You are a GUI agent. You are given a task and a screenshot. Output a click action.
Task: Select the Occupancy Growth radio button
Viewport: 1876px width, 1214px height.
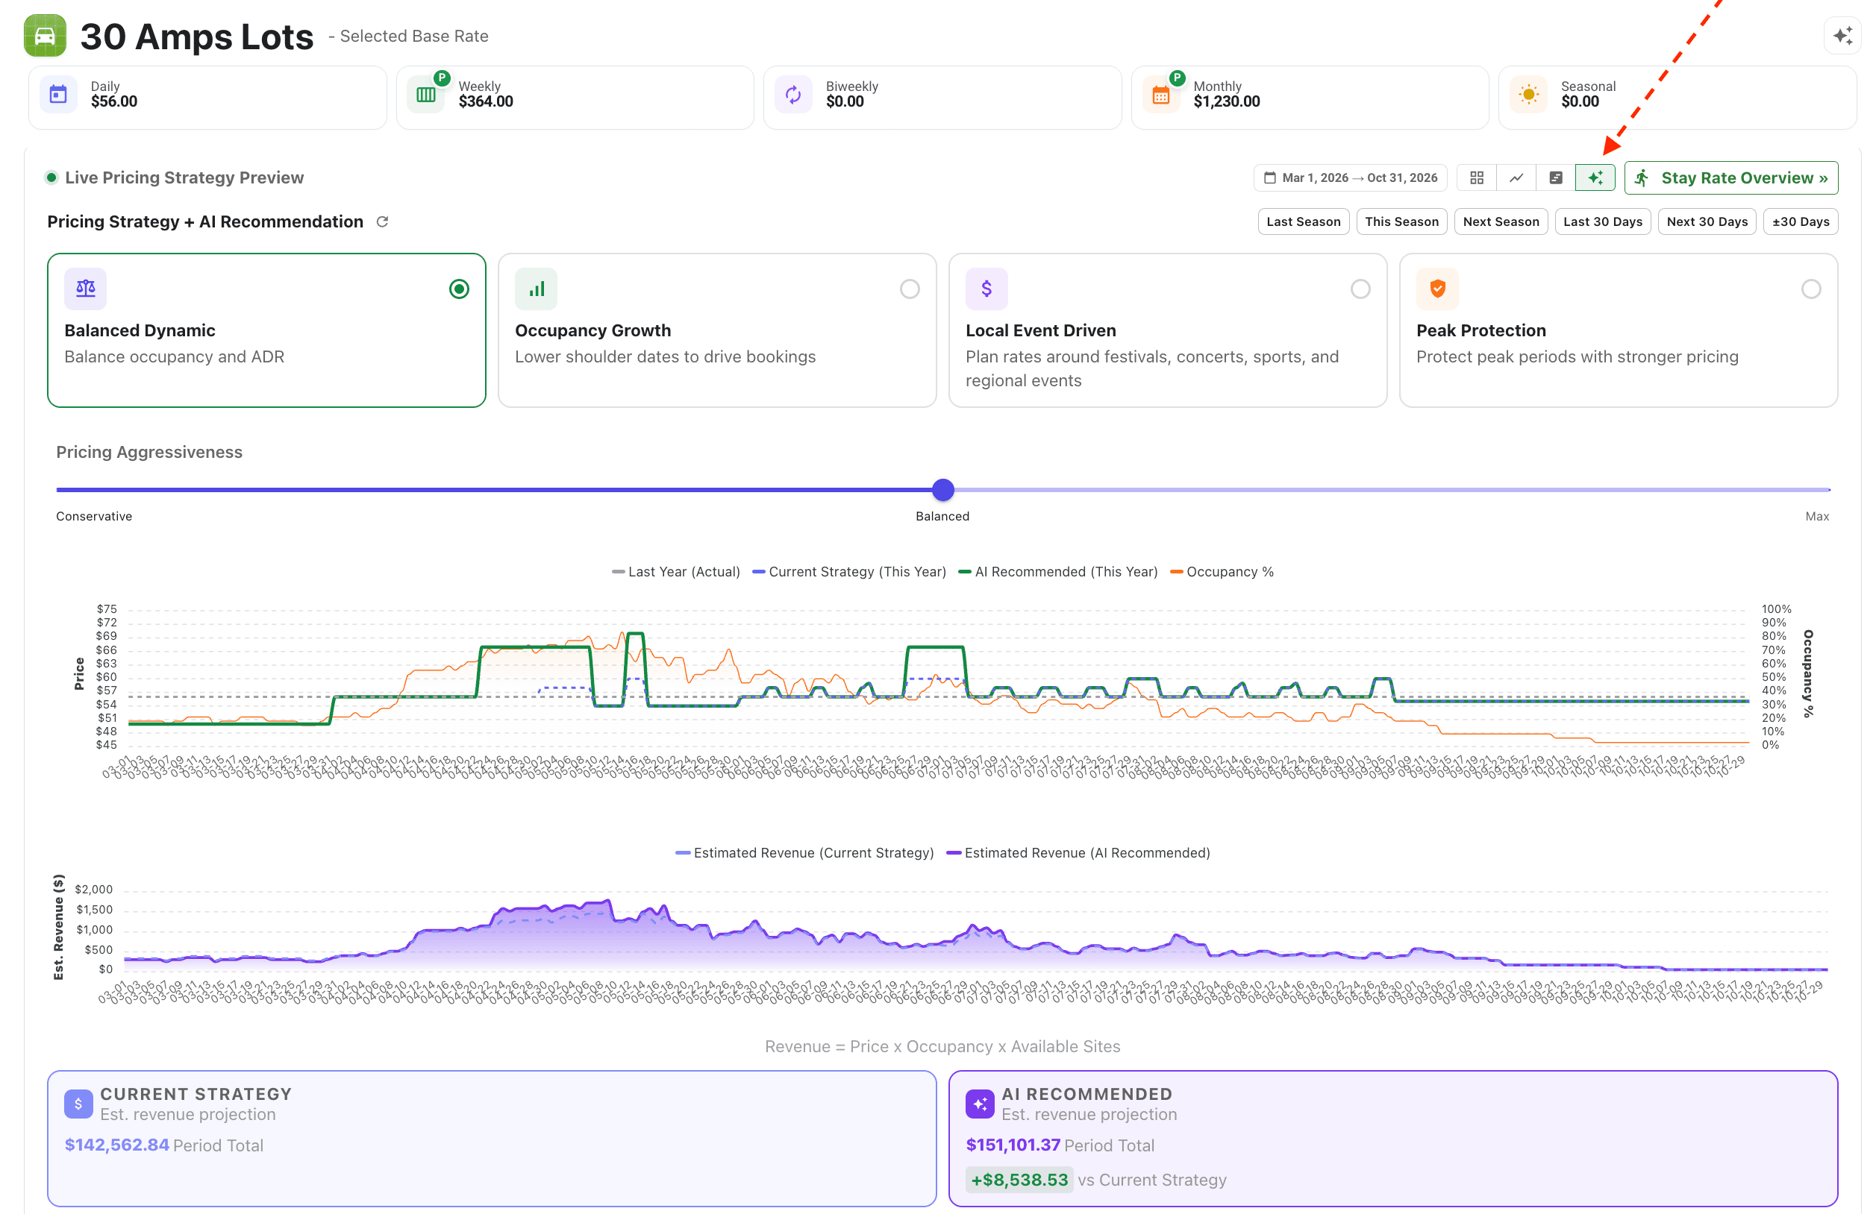pyautogui.click(x=910, y=289)
